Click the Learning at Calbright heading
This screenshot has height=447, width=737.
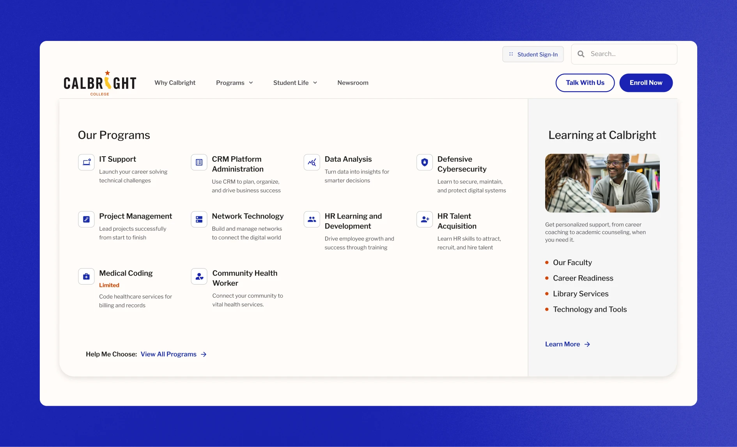602,135
